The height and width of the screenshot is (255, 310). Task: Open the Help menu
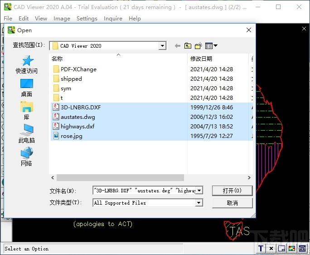point(135,19)
